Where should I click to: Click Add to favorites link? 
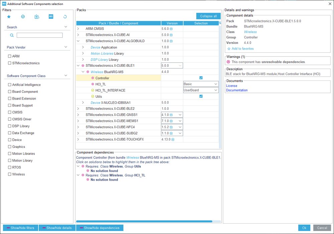pyautogui.click(x=243, y=49)
